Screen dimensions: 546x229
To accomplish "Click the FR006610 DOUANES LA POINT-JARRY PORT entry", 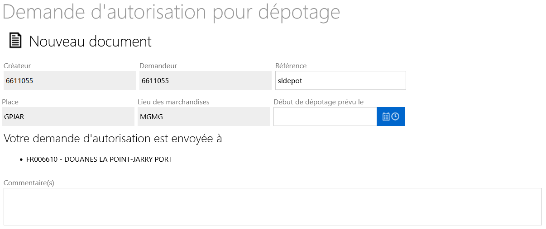I will click(99, 159).
